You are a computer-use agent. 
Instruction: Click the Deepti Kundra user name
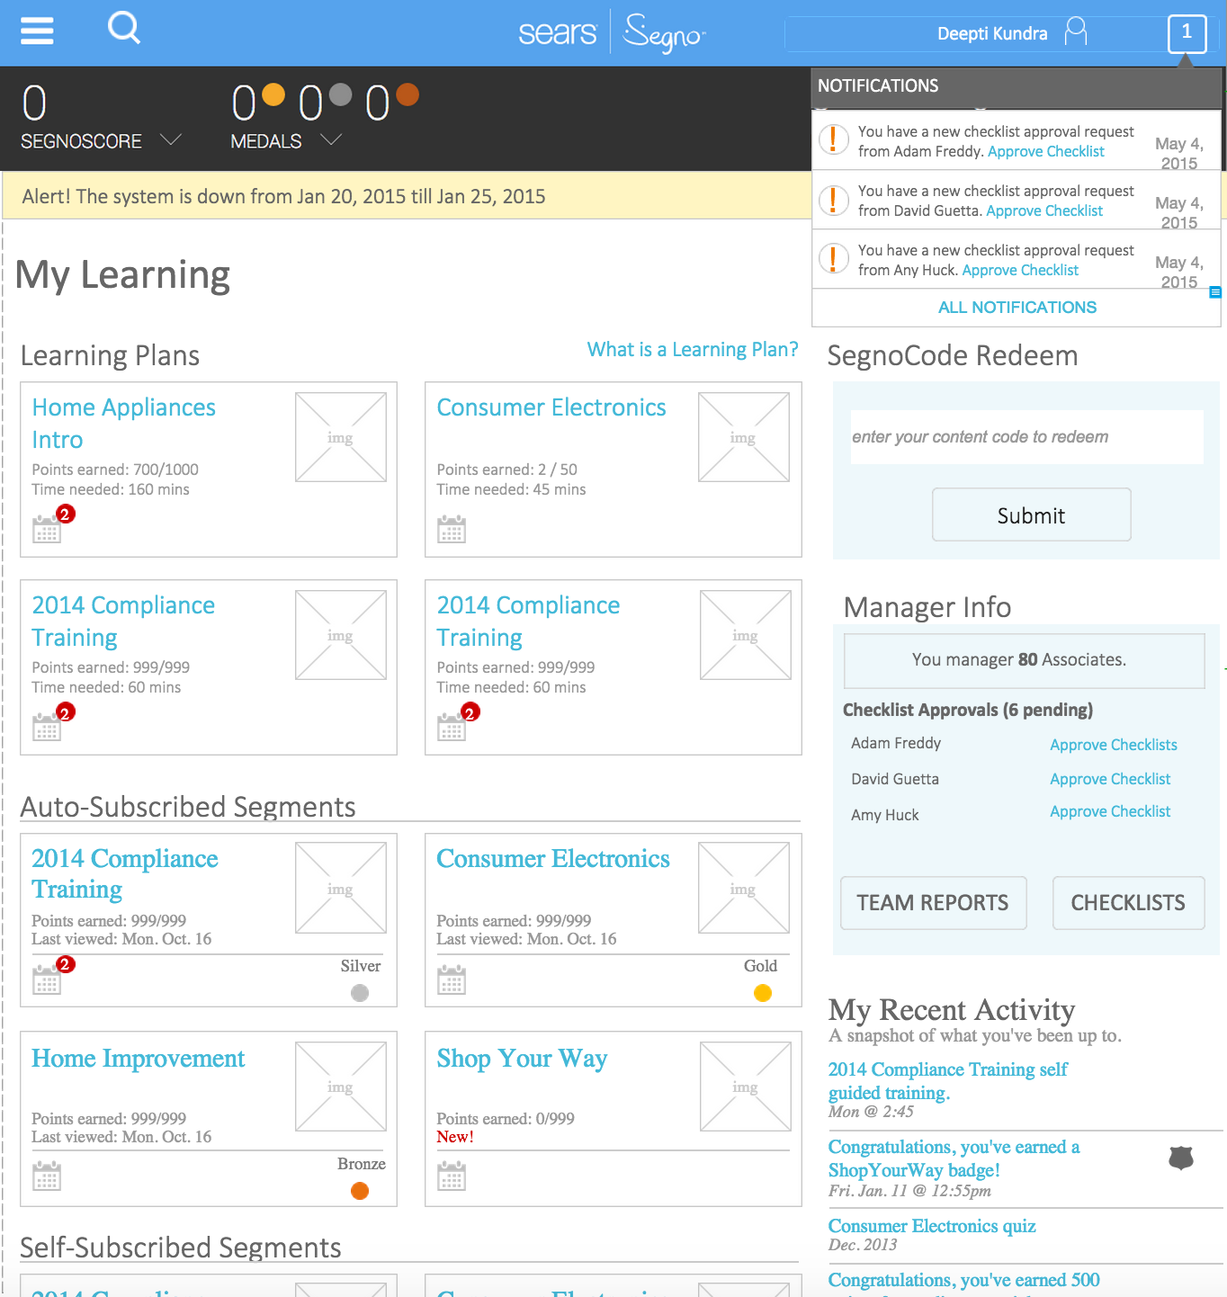pyautogui.click(x=992, y=33)
